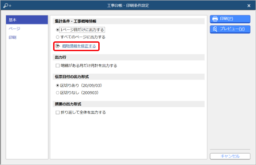This screenshot has height=165, width=256.
Task: Close the 印刷条件設定 dialog
Action: (249, 6)
